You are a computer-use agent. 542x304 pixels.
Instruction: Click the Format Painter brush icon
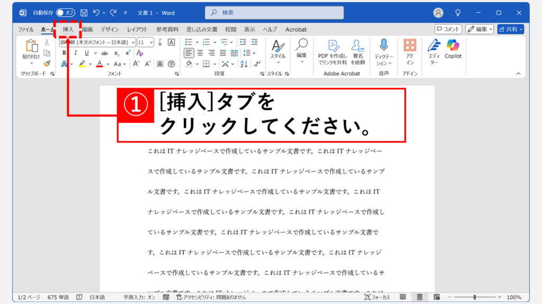(x=47, y=64)
